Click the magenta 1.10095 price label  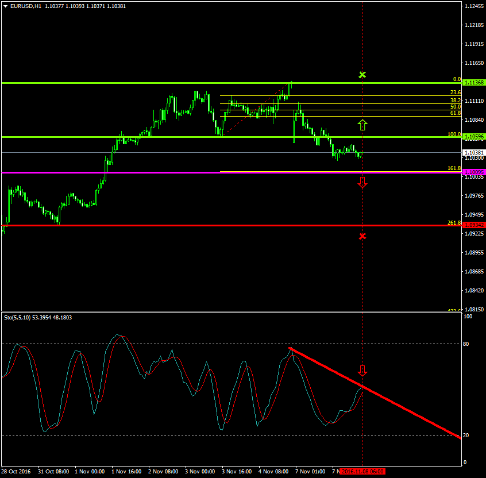[x=473, y=172]
